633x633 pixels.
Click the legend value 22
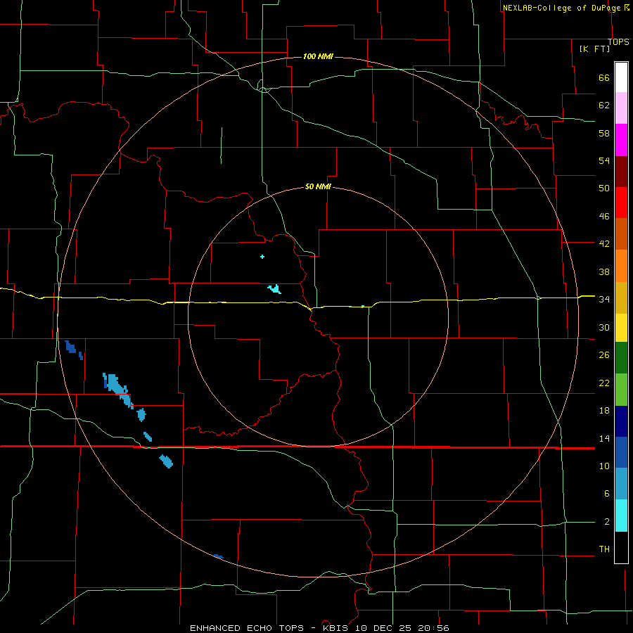[604, 383]
